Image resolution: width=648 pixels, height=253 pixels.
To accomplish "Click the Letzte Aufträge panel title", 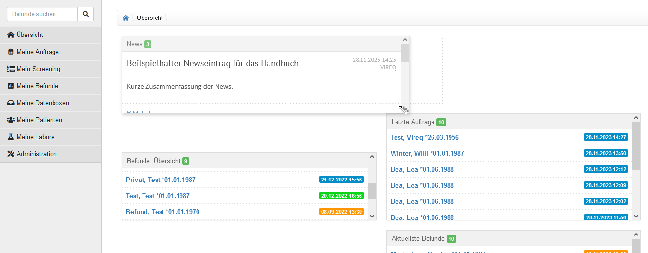I will (413, 122).
